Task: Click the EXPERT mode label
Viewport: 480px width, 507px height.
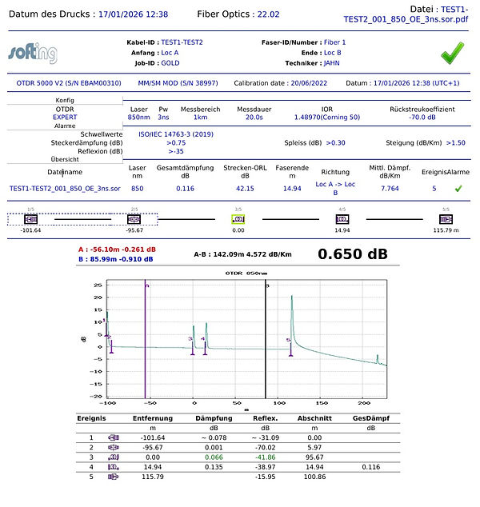Action: pyautogui.click(x=65, y=117)
